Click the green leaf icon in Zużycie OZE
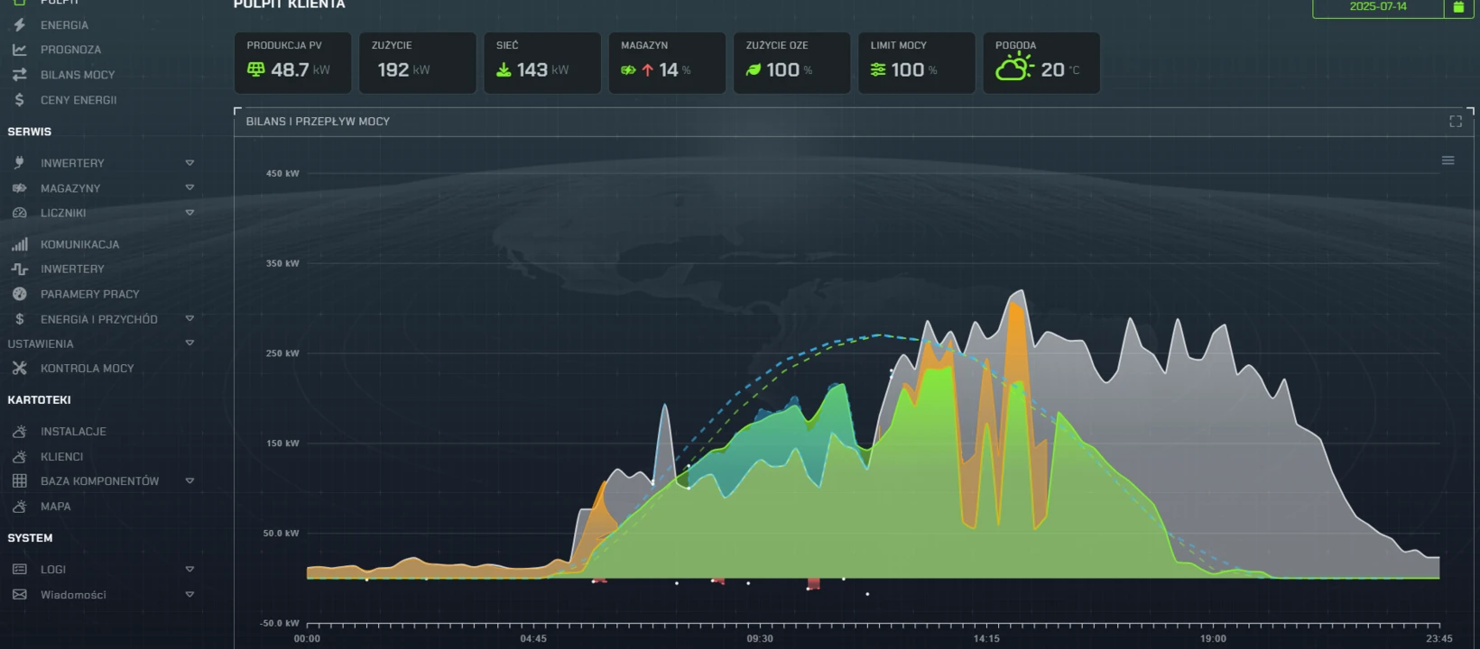Screen dimensions: 1480x649 coord(754,69)
